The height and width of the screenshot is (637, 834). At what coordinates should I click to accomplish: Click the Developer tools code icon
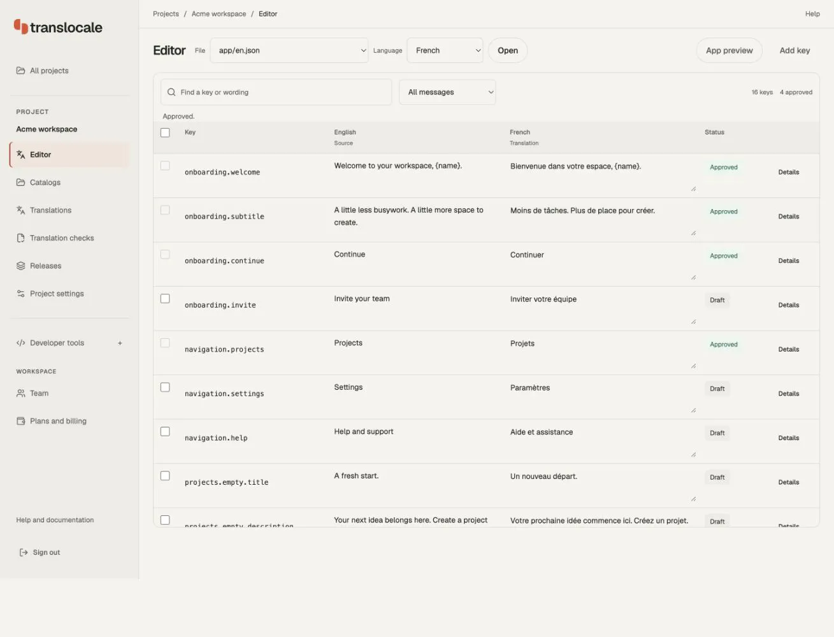click(21, 343)
